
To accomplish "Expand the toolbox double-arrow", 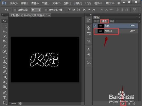I will pos(3,14).
